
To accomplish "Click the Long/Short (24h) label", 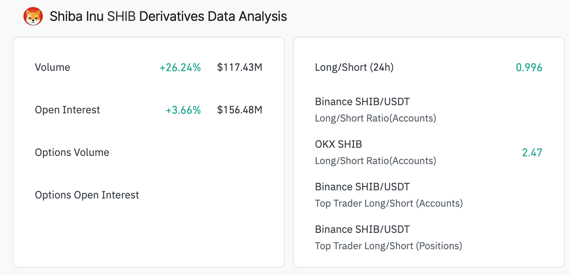I will tap(354, 68).
